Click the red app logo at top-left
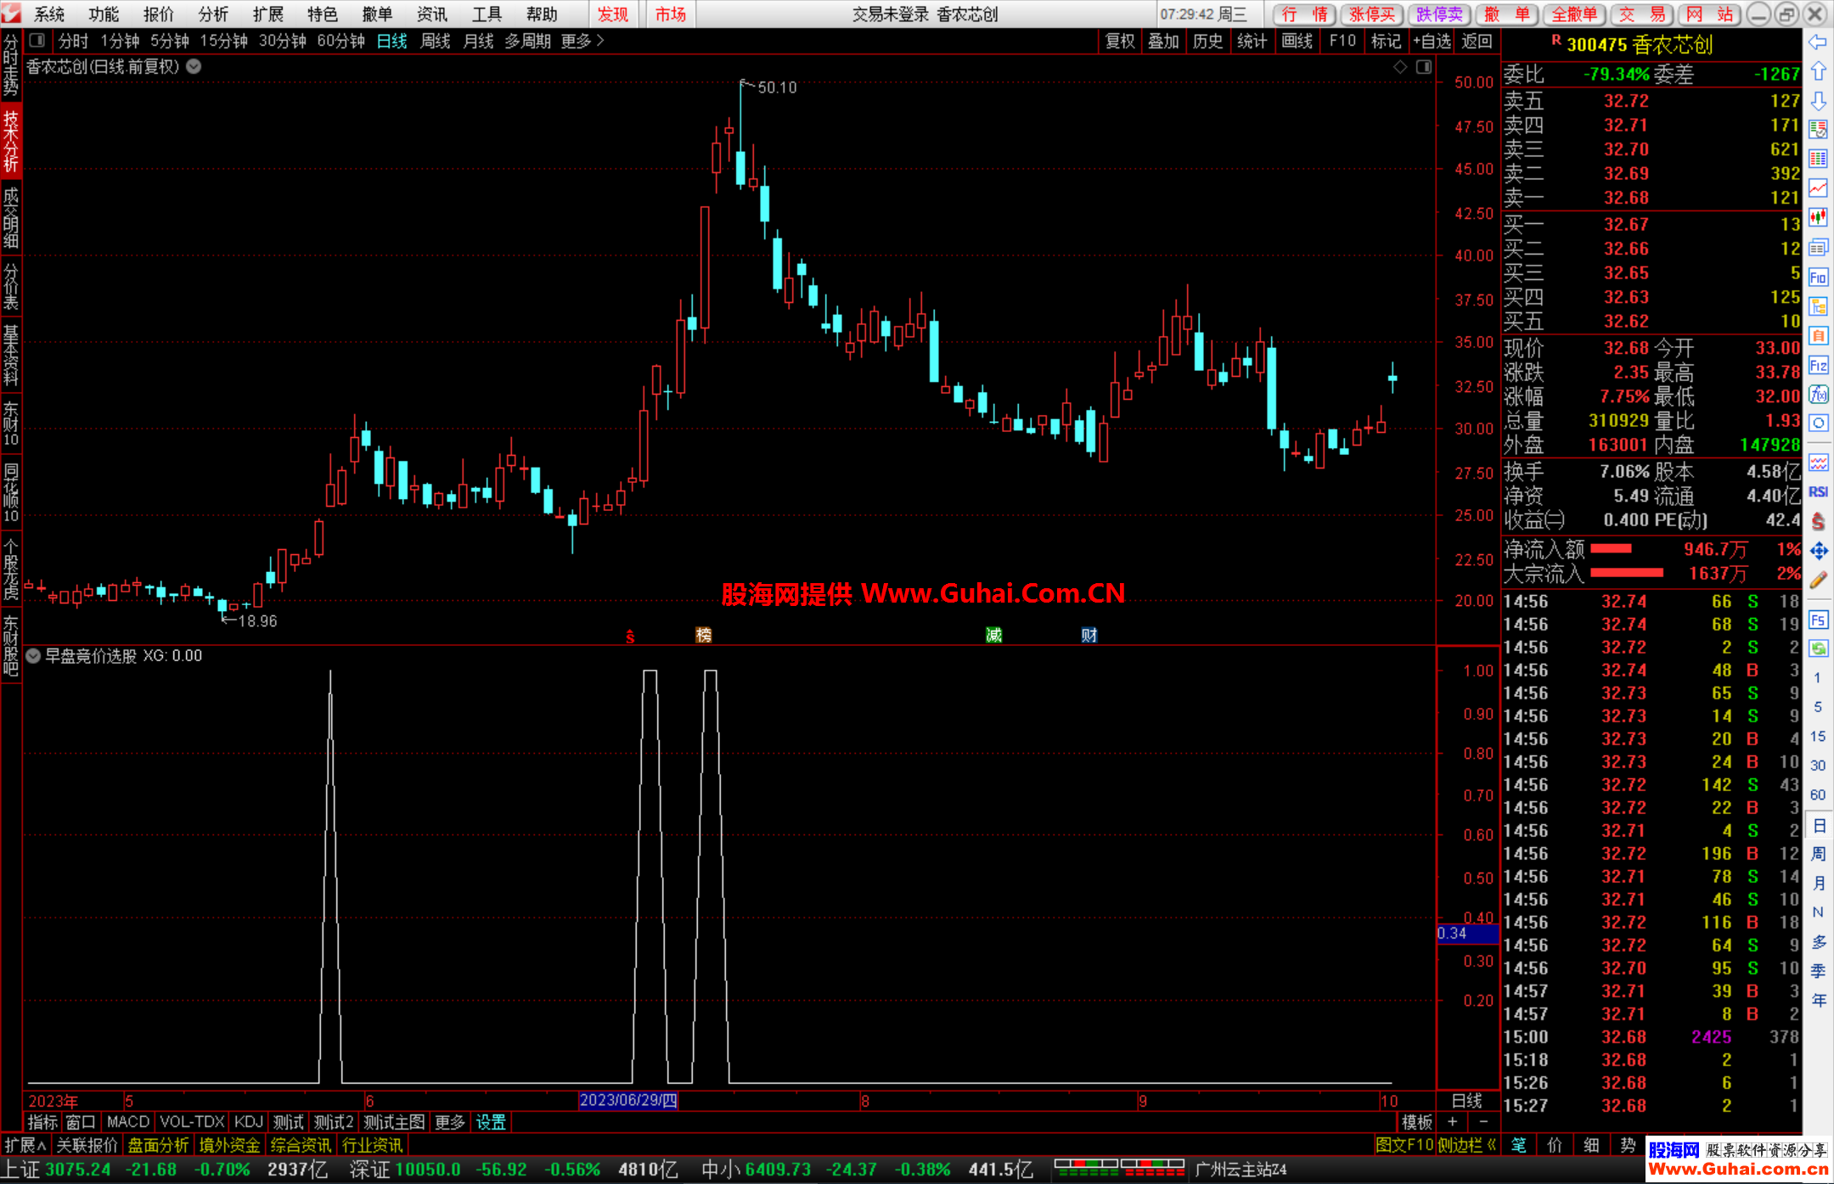The height and width of the screenshot is (1184, 1834). point(11,13)
